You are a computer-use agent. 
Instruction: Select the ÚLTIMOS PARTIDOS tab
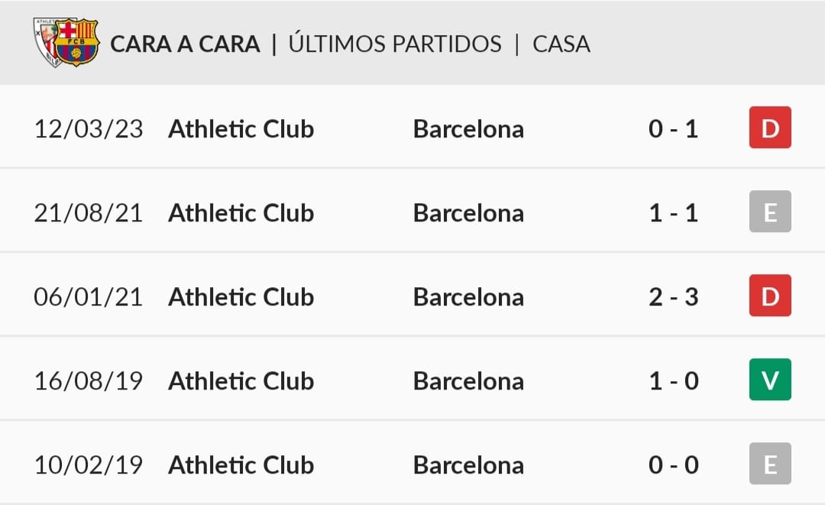[395, 43]
